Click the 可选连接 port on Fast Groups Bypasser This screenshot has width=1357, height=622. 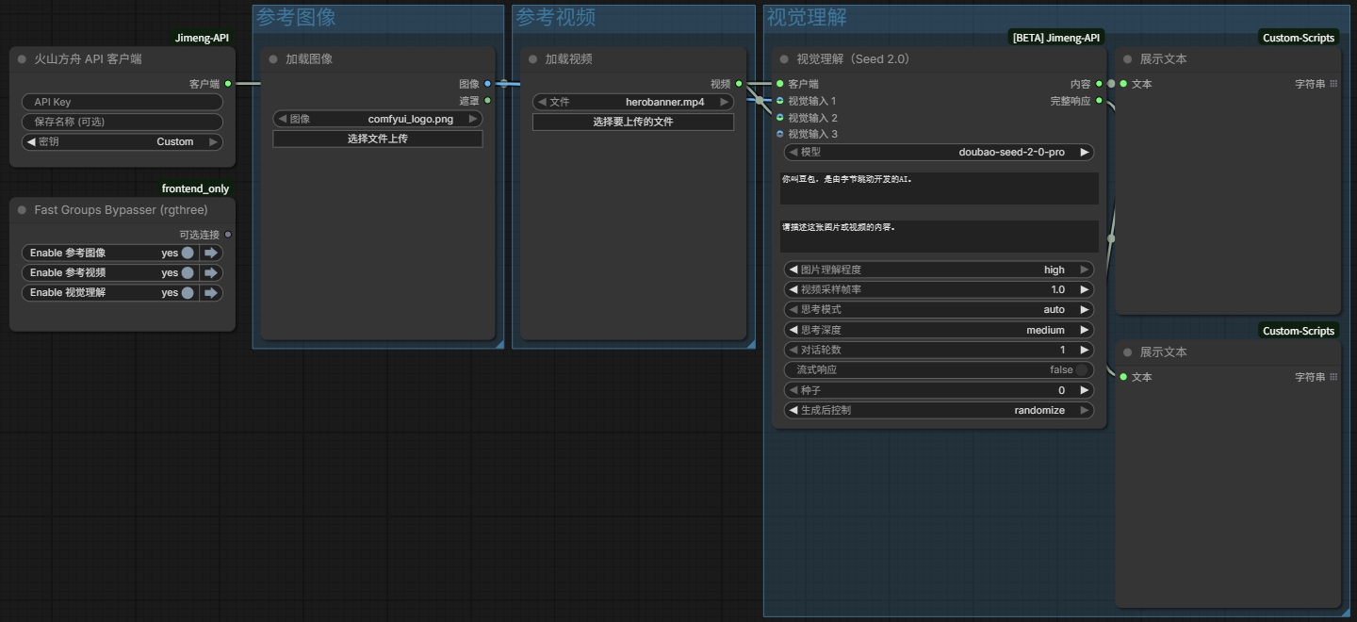228,235
